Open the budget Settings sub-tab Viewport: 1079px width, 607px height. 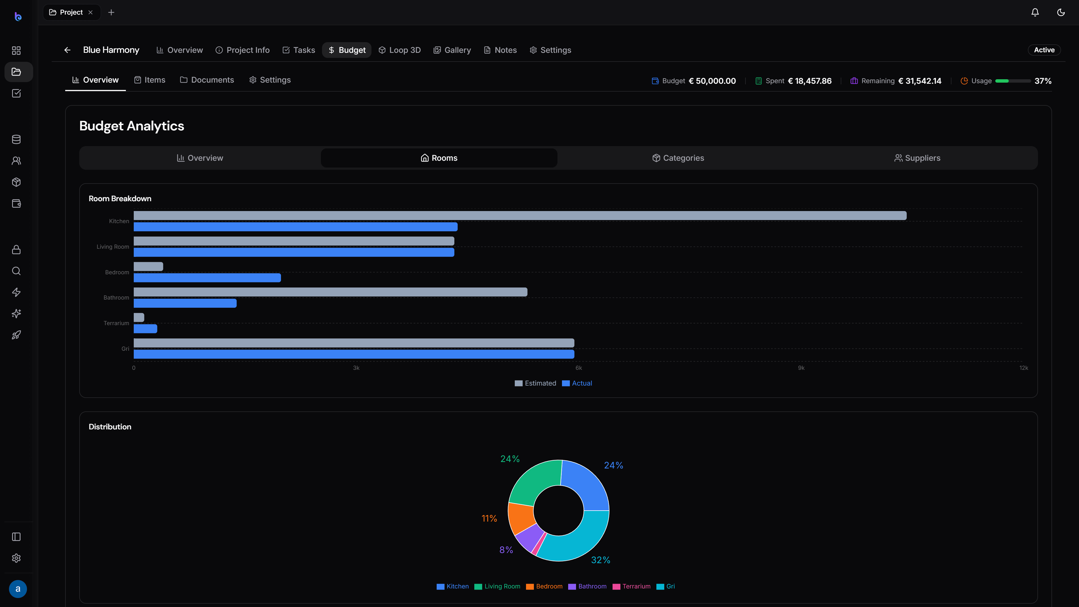[x=270, y=80]
